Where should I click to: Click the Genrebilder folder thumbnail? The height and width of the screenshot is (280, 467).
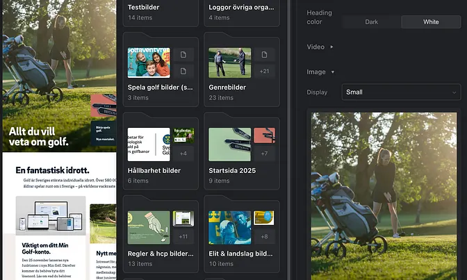[229, 63]
